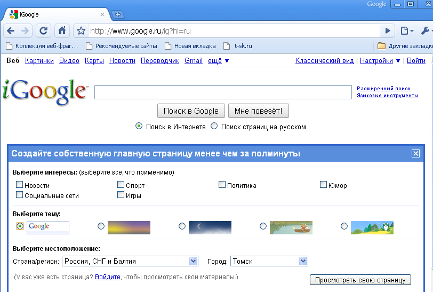Expand the Настройки dropdown
The width and height of the screenshot is (433, 292).
point(380,60)
